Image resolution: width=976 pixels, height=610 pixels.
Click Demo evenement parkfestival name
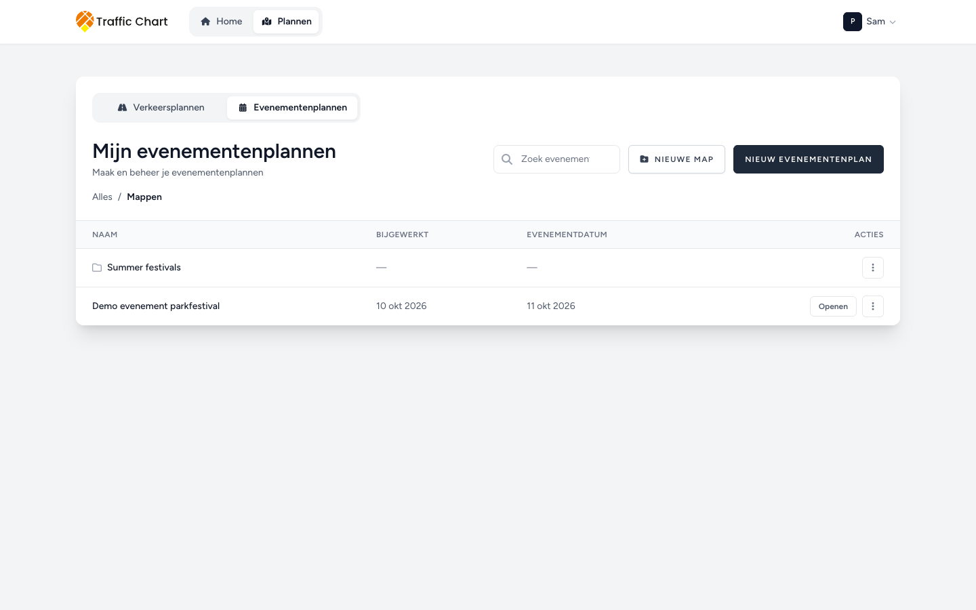156,306
